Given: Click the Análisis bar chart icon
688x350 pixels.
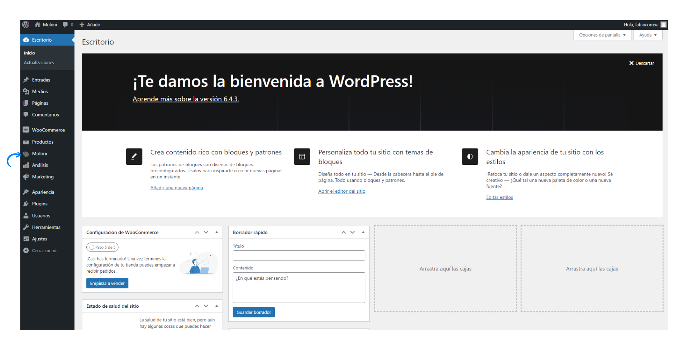Looking at the screenshot, I should (26, 165).
